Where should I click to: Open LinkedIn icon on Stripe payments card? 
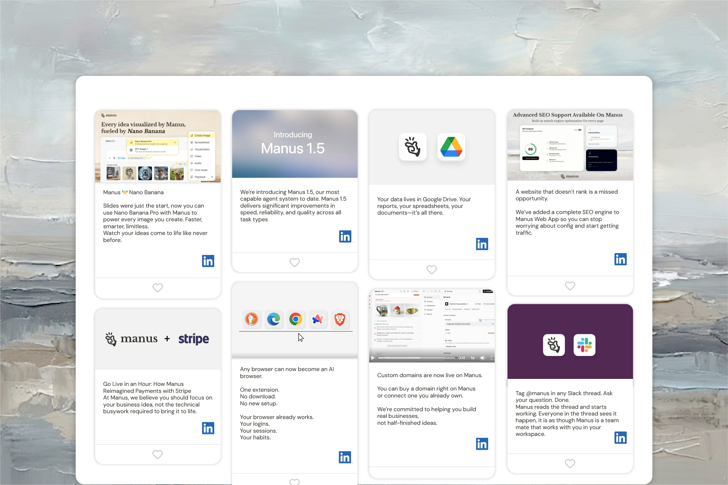[x=208, y=428]
